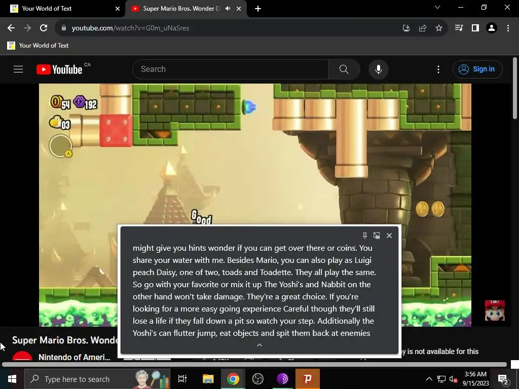
Task: Bookmark this page with the star icon
Action: click(x=438, y=28)
